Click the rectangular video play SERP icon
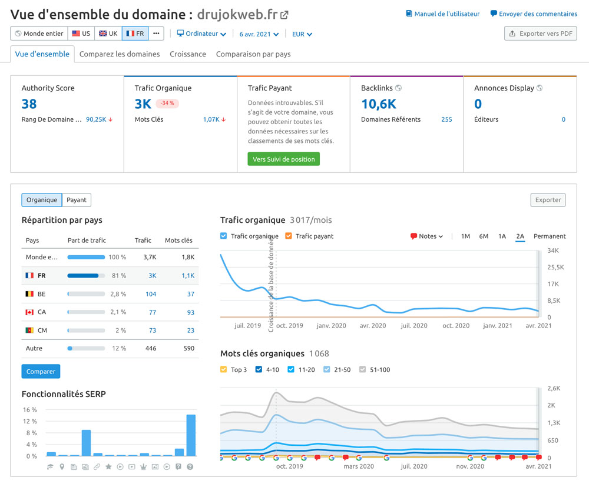The width and height of the screenshot is (589, 484). [x=132, y=467]
